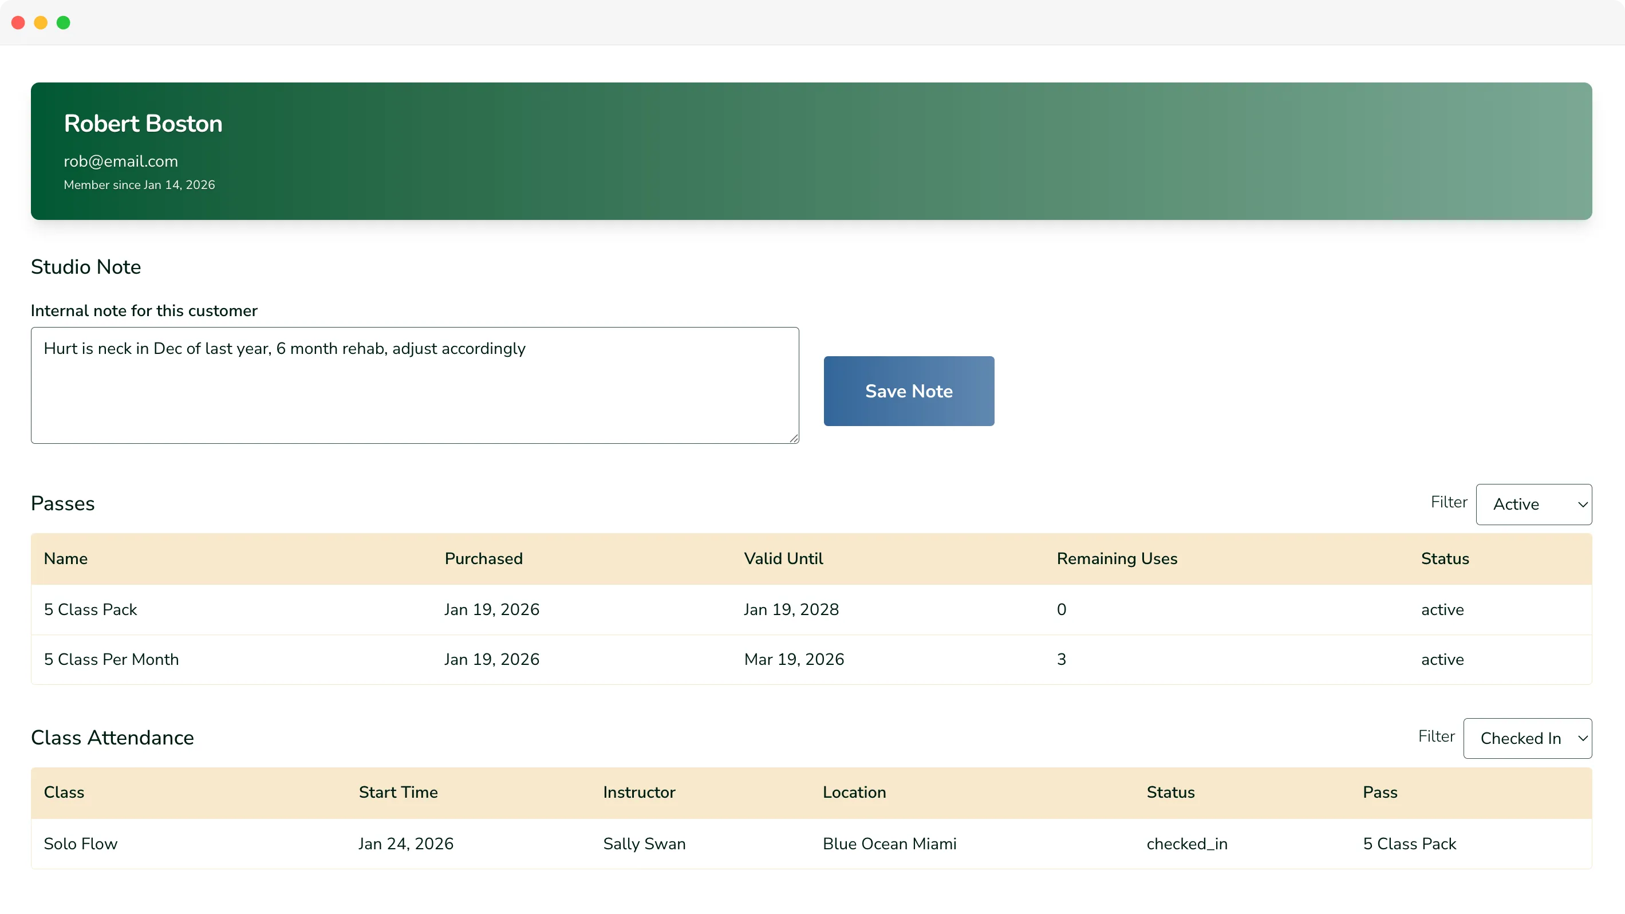
Task: Click the Robert Boston customer name
Action: (x=143, y=124)
